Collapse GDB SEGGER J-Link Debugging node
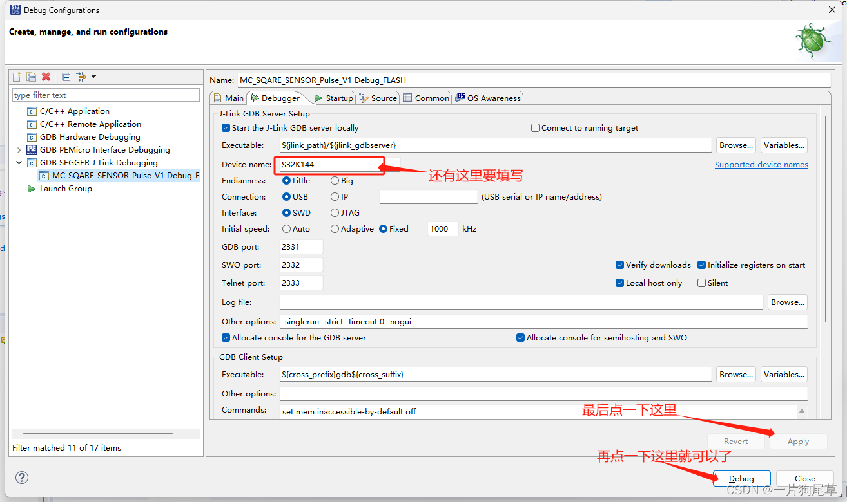This screenshot has width=847, height=502. pos(19,163)
